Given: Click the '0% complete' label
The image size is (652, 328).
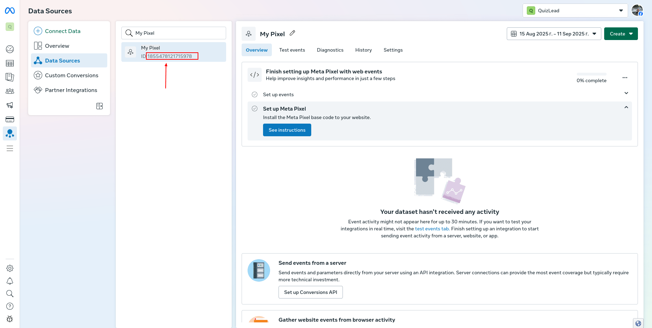Looking at the screenshot, I should 592,80.
